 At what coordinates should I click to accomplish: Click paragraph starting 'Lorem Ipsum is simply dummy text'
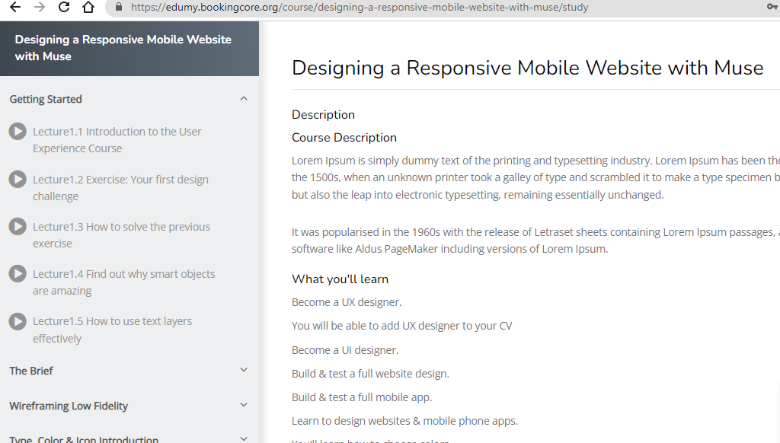(x=535, y=177)
